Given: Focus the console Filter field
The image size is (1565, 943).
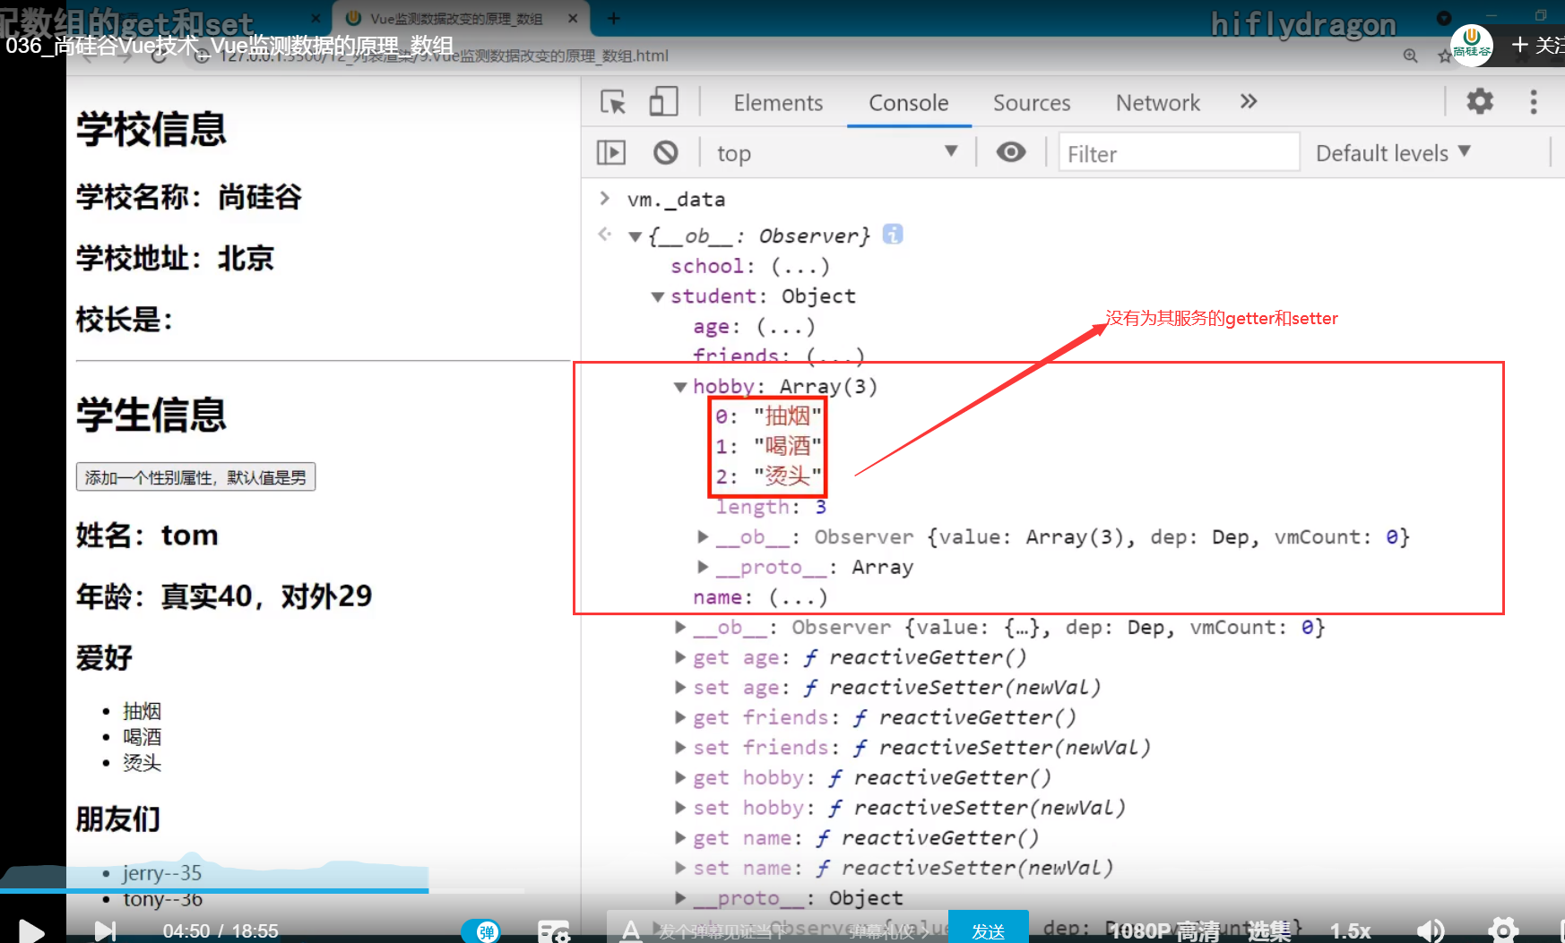Looking at the screenshot, I should click(1179, 153).
